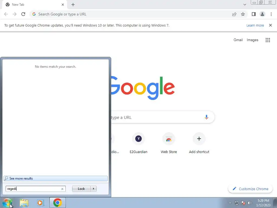Share this page via the share icon
Viewport: 277px width, 208px height.
[x=234, y=14]
